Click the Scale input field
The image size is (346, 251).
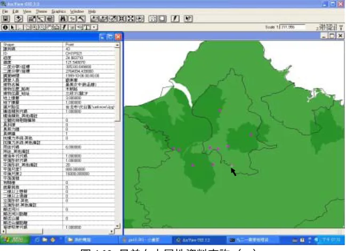tap(293, 27)
